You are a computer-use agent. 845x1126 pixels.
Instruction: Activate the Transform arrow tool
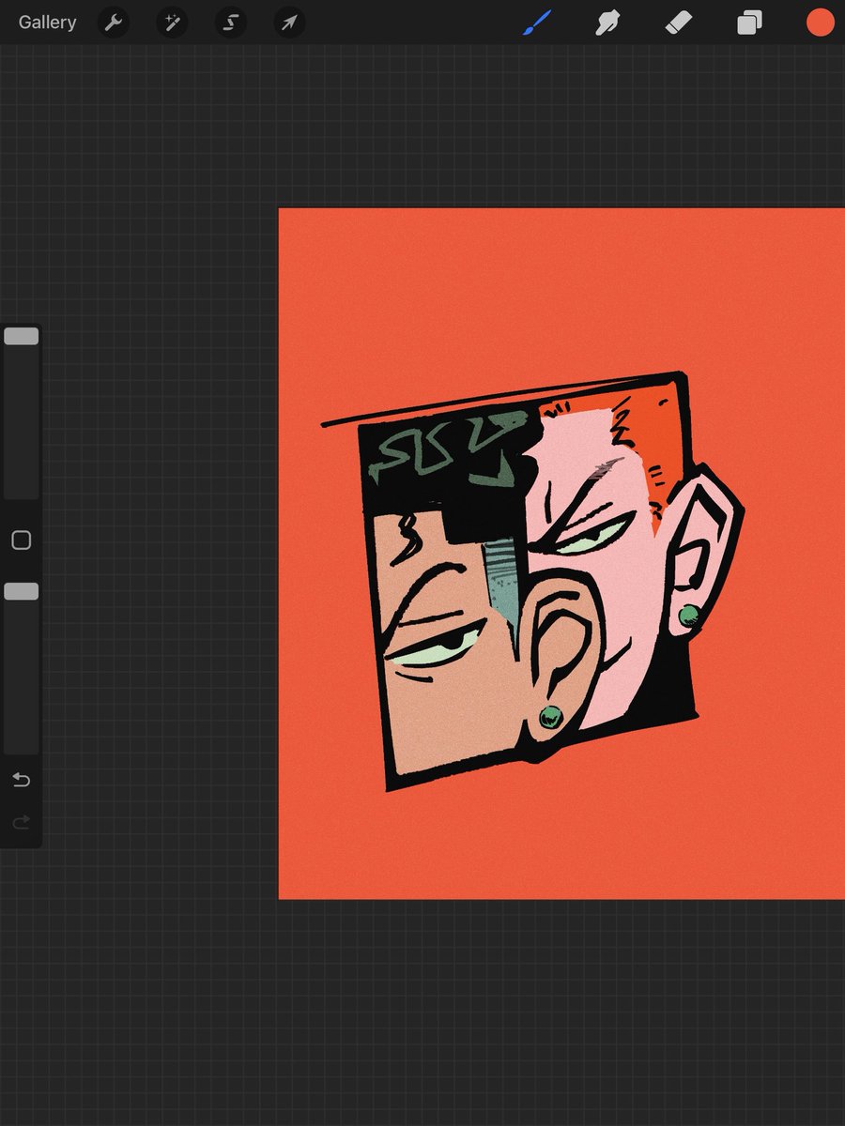tap(289, 23)
